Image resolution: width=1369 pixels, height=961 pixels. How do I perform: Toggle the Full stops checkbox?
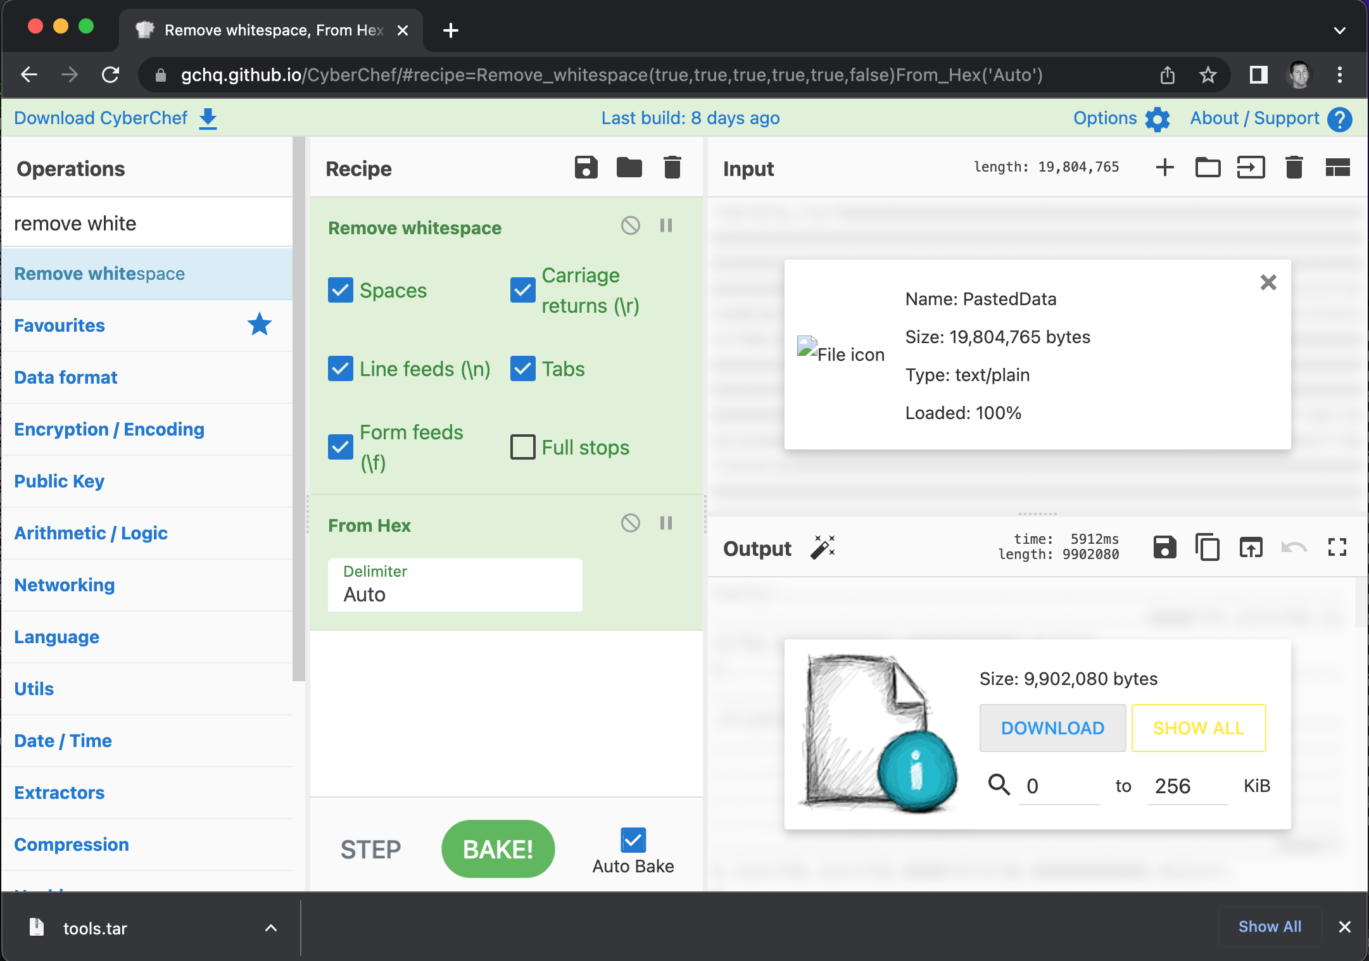[521, 446]
